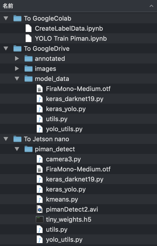Sort by the 名前 column header

(8, 6)
